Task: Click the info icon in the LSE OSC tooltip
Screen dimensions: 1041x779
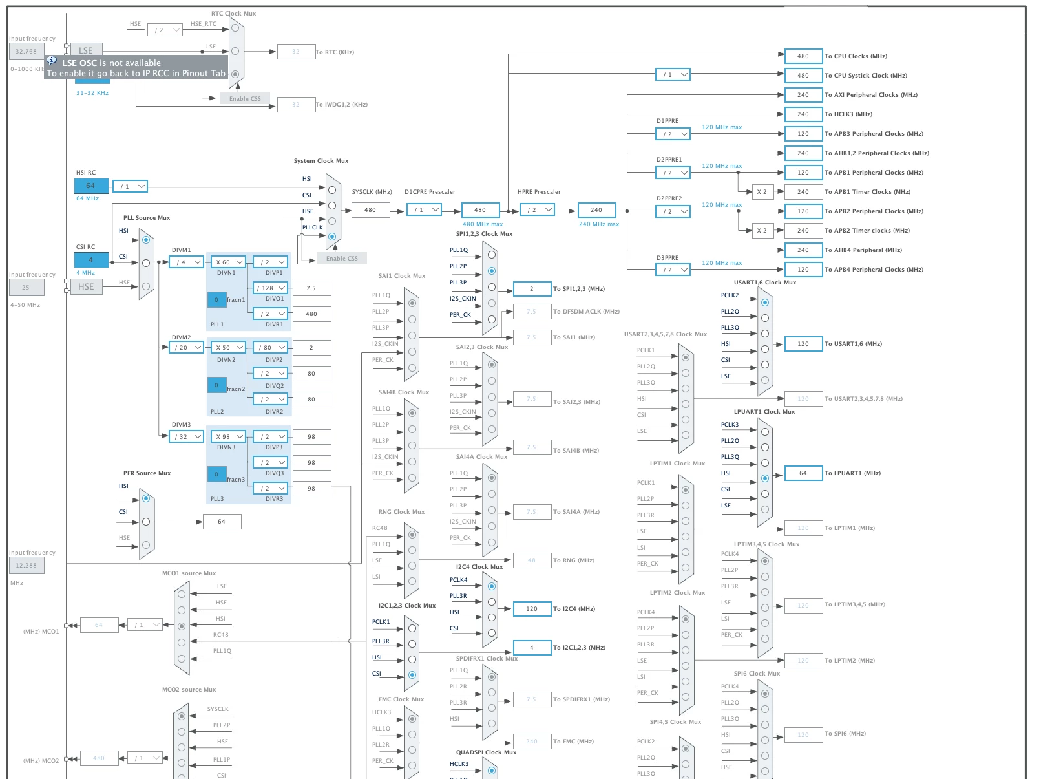Action: pos(52,61)
